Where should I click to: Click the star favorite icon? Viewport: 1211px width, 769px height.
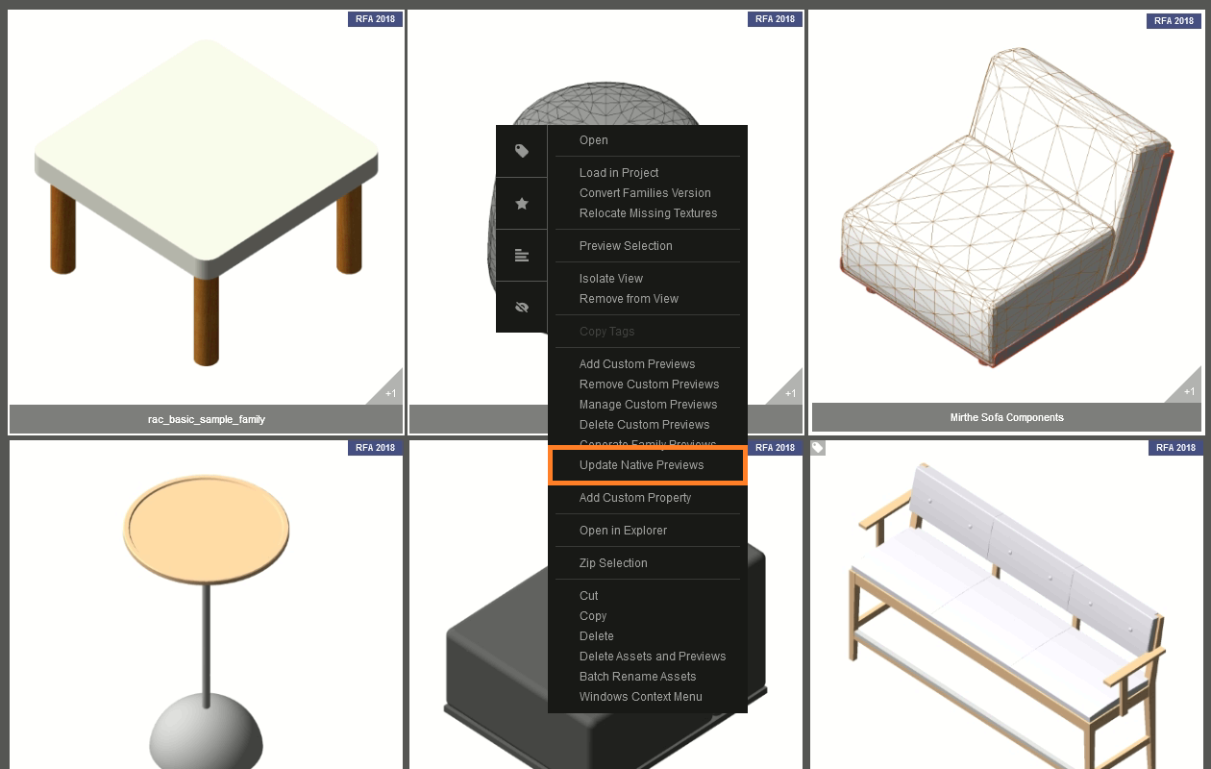click(x=521, y=204)
